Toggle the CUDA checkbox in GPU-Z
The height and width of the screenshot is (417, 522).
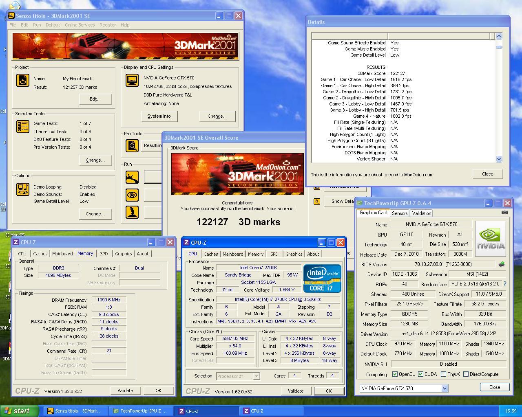(x=420, y=374)
